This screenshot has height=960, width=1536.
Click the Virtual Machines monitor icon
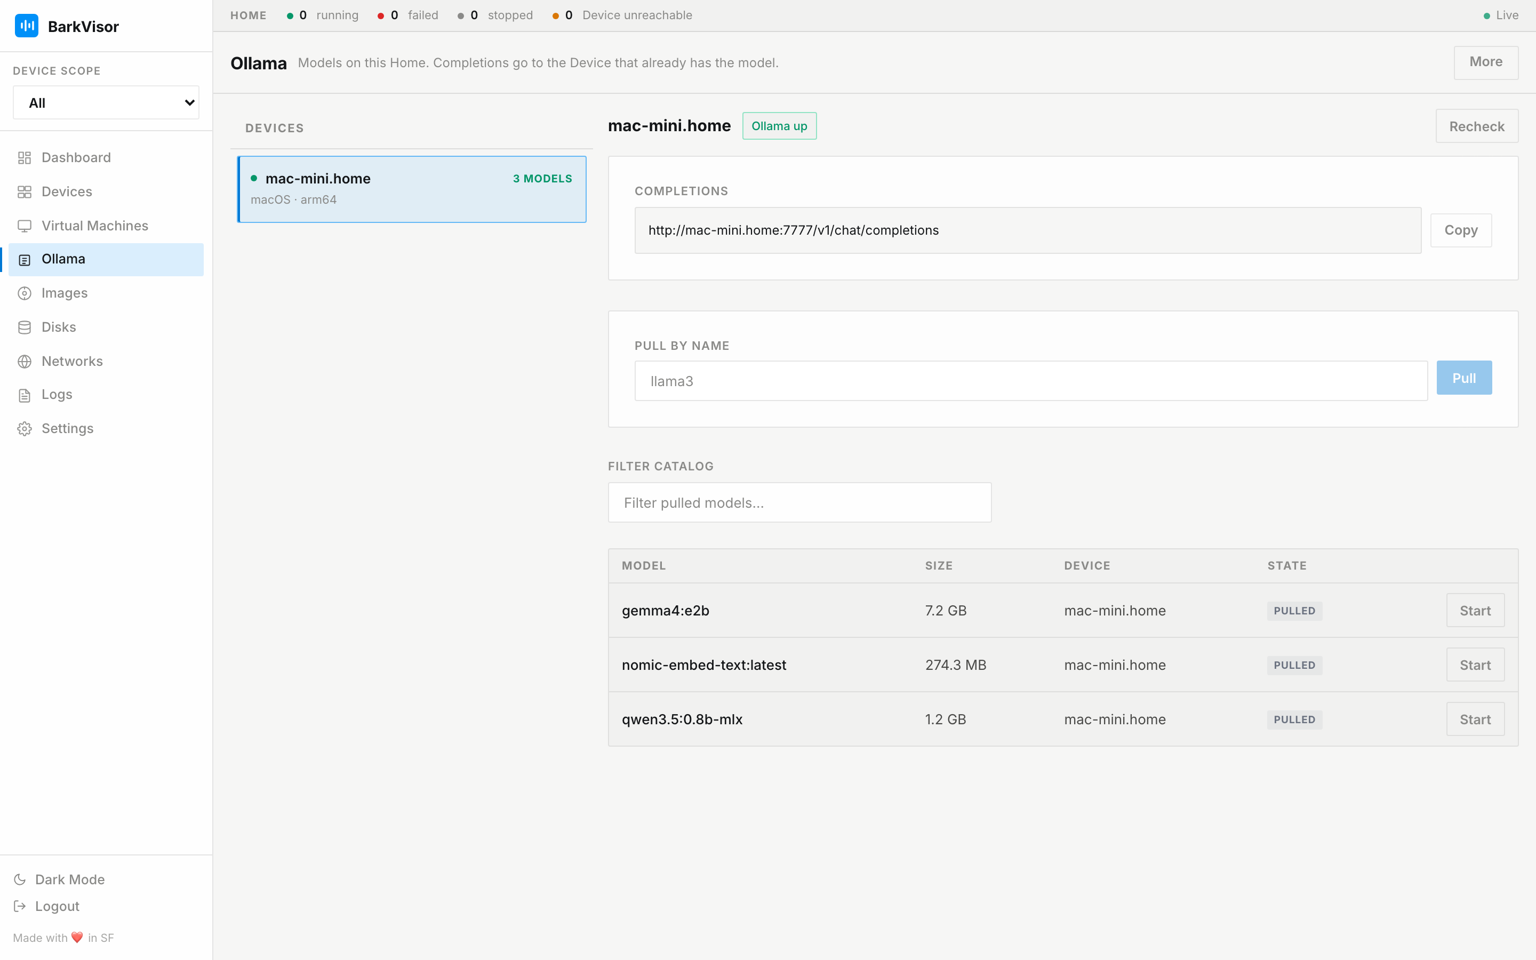(24, 226)
